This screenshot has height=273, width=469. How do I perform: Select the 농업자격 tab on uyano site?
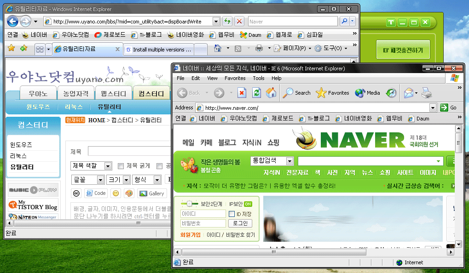point(75,93)
